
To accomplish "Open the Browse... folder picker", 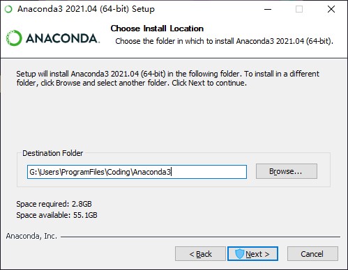I will 287,171.
